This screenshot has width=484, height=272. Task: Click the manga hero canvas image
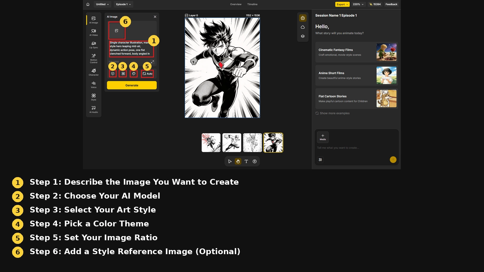point(222,68)
